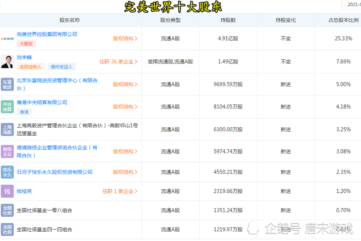Click the 最终受益人 blue tag
The height and width of the screenshot is (241, 361).
click(x=62, y=67)
